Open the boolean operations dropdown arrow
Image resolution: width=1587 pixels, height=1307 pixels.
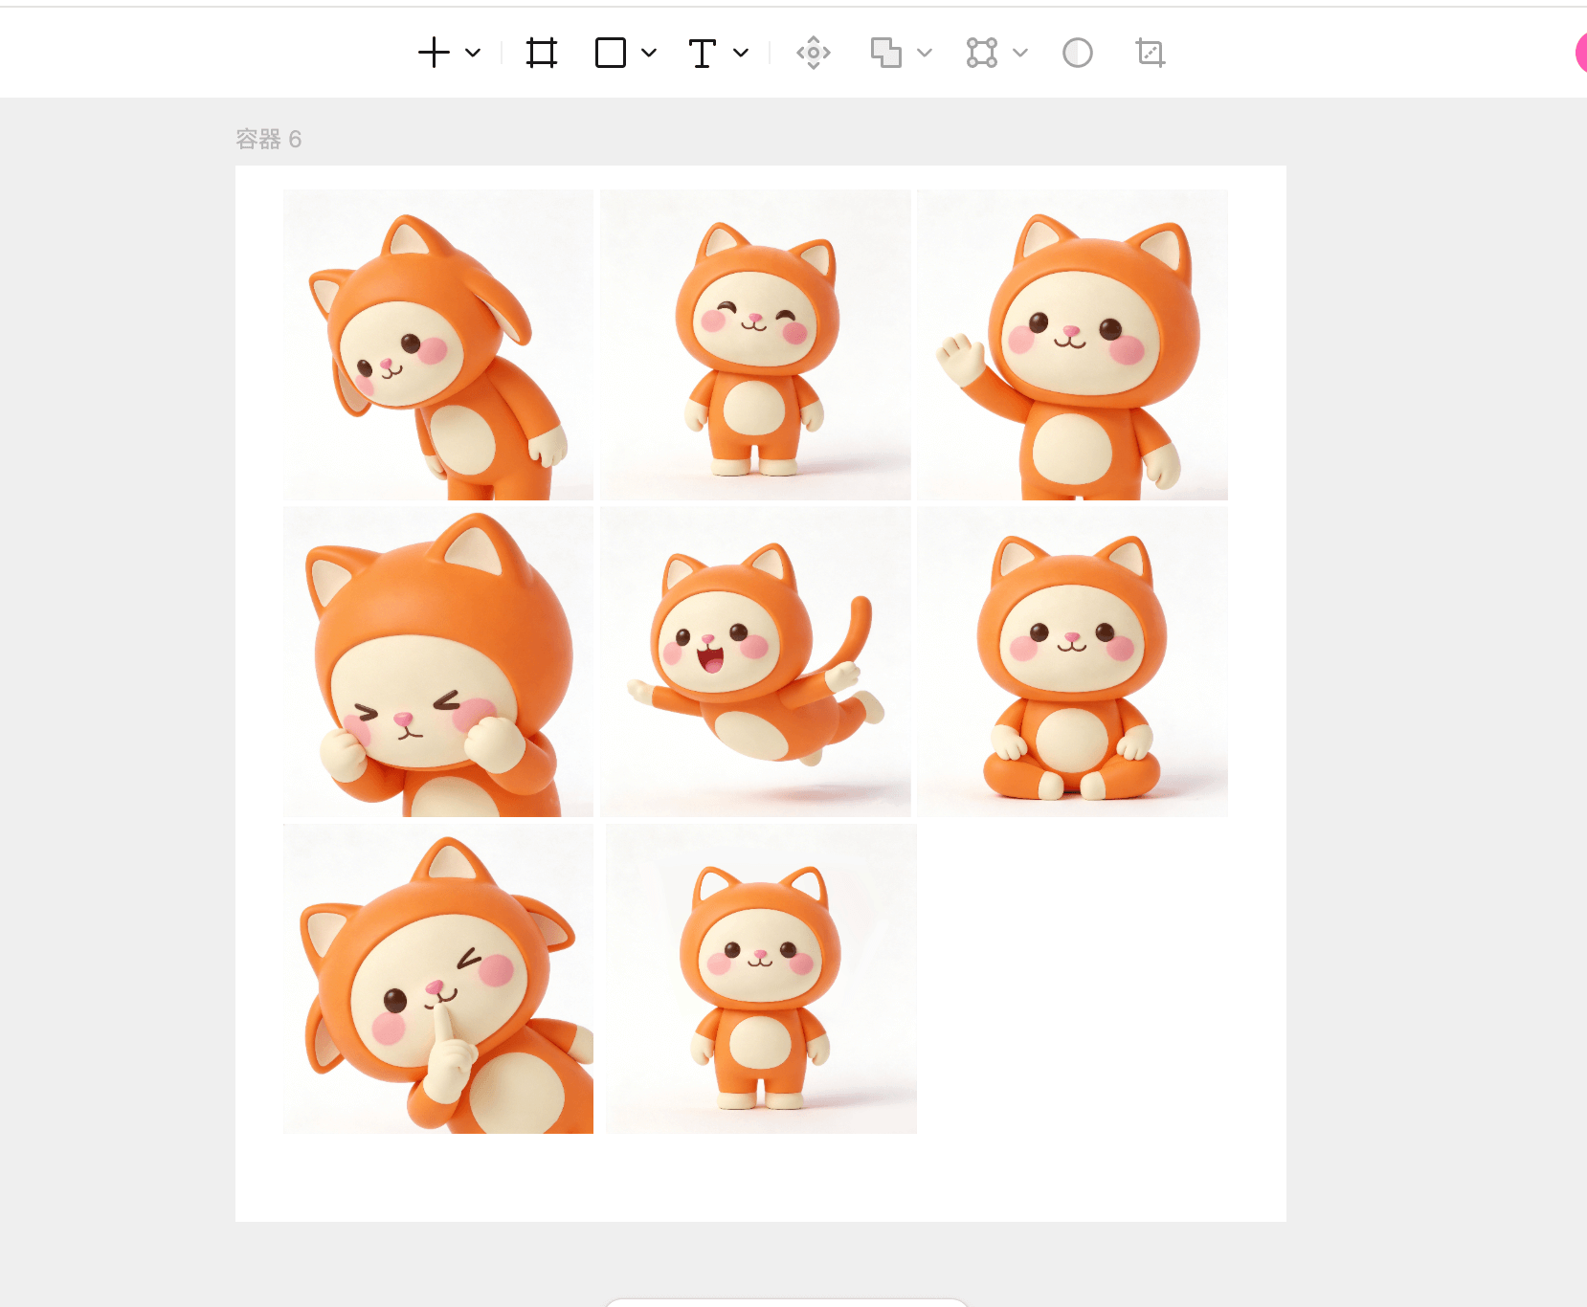925,53
